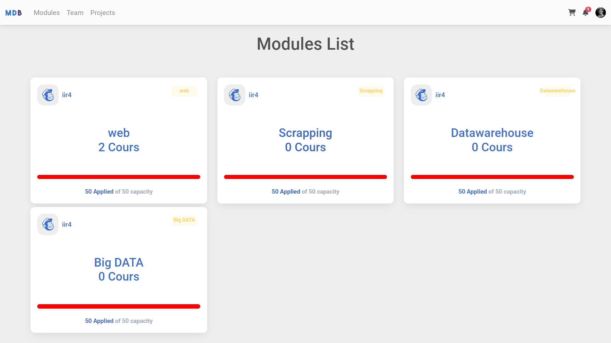Click the web badge on the first card
This screenshot has height=343, width=611.
coord(184,91)
